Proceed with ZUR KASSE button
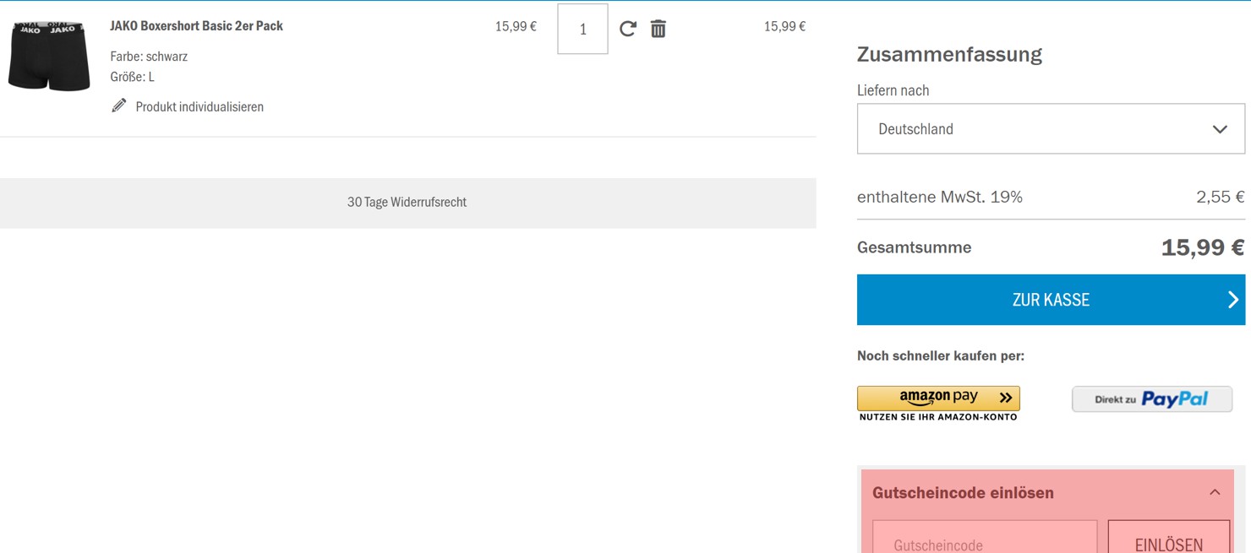Viewport: 1251px width, 553px height. point(1051,300)
